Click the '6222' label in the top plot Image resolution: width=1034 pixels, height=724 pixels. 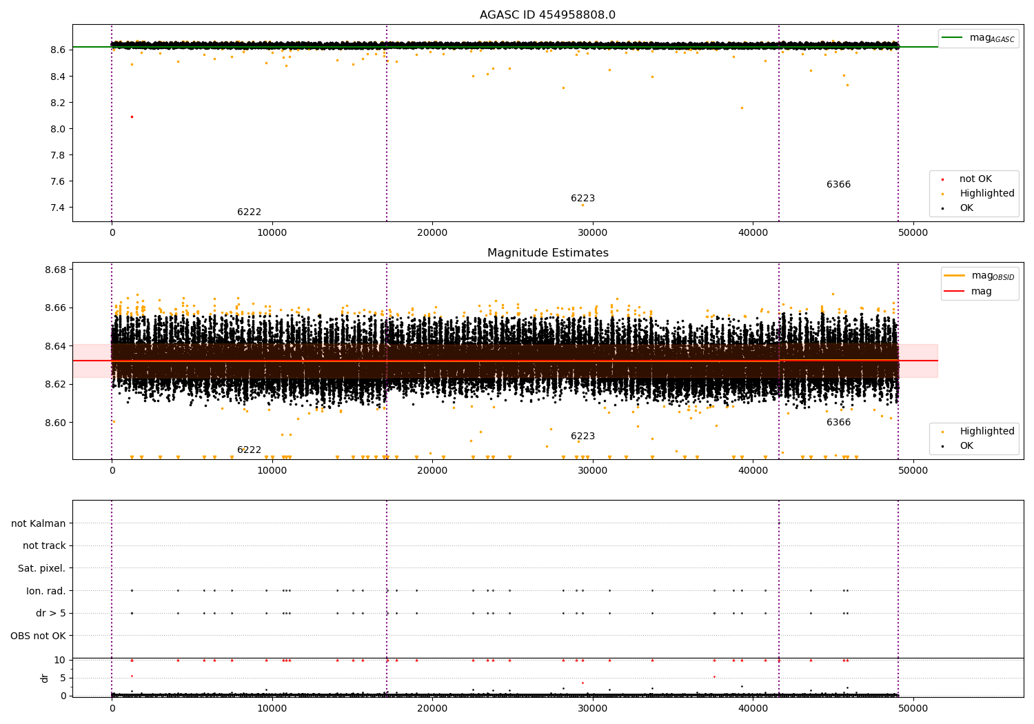(249, 212)
